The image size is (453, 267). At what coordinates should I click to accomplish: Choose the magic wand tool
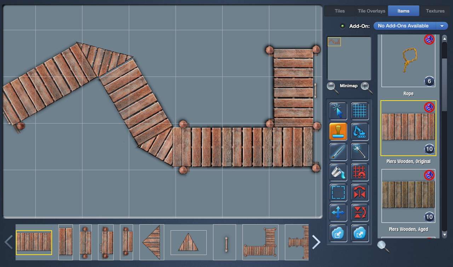pyautogui.click(x=360, y=152)
